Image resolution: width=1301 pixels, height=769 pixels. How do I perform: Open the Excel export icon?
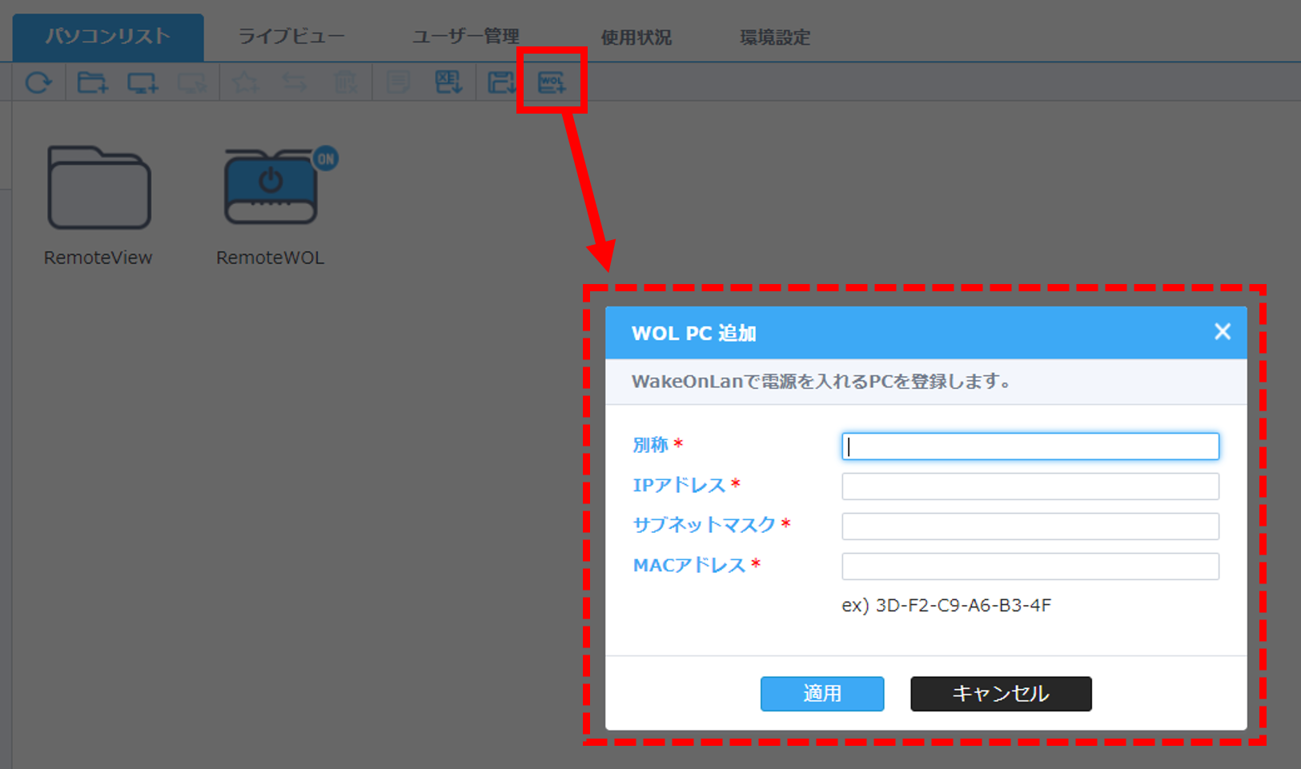point(448,81)
